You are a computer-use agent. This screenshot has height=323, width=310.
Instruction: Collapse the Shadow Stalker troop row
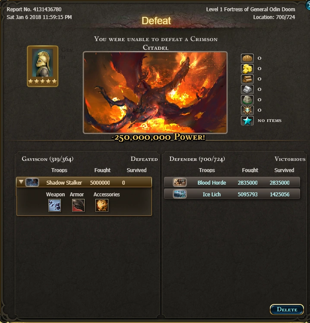click(x=21, y=182)
